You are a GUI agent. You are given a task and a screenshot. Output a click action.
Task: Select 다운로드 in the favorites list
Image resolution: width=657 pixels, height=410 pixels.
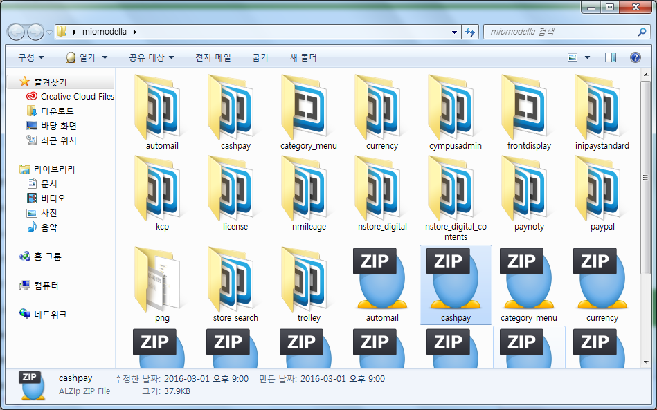pyautogui.click(x=57, y=111)
